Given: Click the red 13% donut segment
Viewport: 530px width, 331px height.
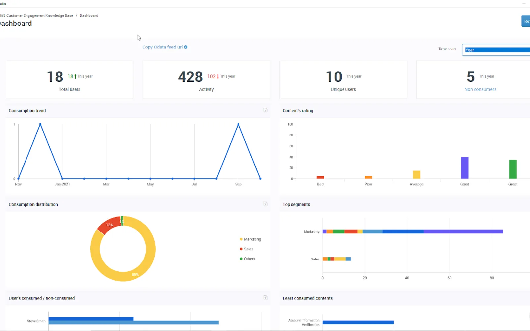Looking at the screenshot, I should click(110, 225).
